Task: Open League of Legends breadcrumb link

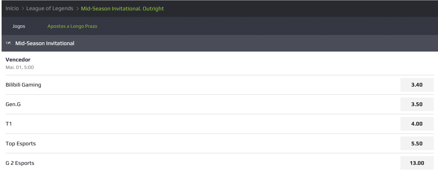Action: (50, 8)
